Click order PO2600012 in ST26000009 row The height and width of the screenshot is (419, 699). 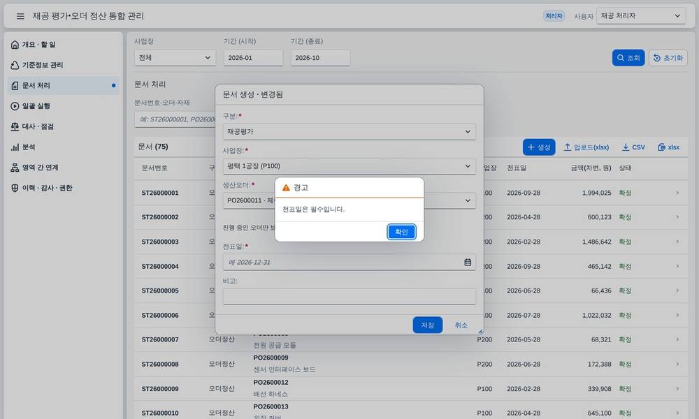(271, 382)
